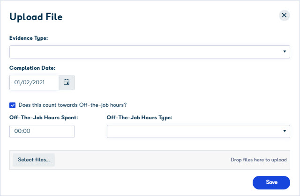Screen dimensions: 300x196
Task: Click the empty middle of the file drop zone
Action: [141, 160]
